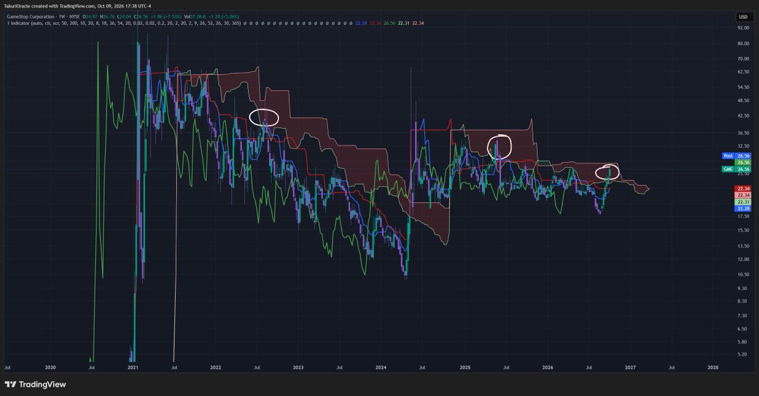Click the 2028 label on time axis
This screenshot has width=759, height=396.
713,366
